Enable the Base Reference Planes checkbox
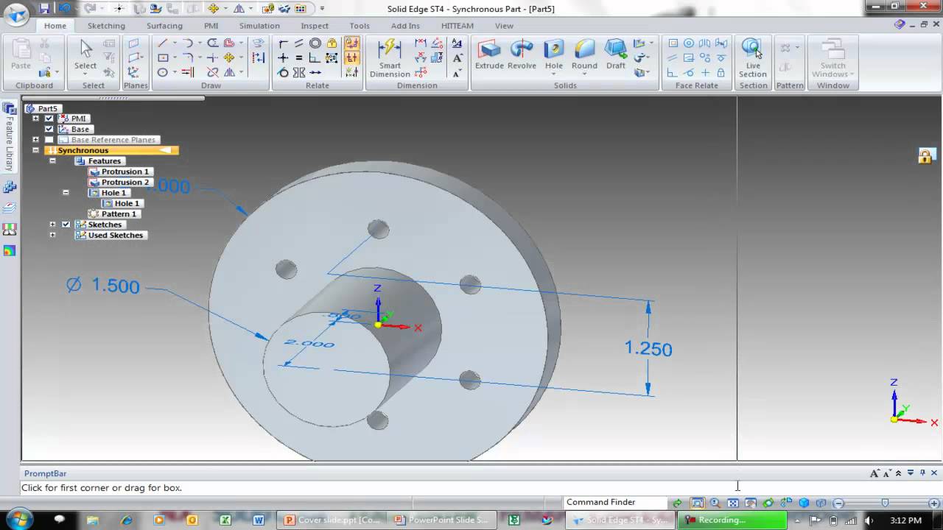 (x=49, y=140)
